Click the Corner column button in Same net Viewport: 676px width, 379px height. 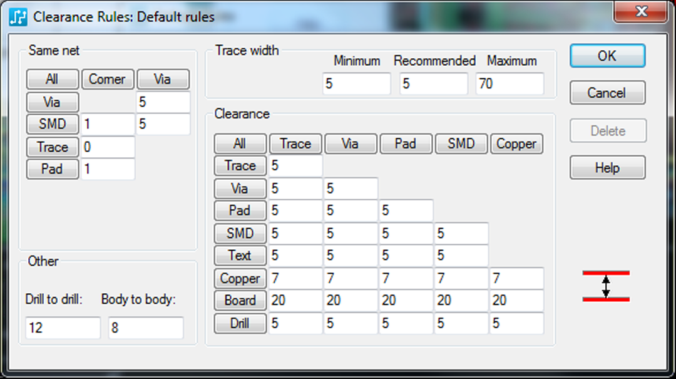108,80
